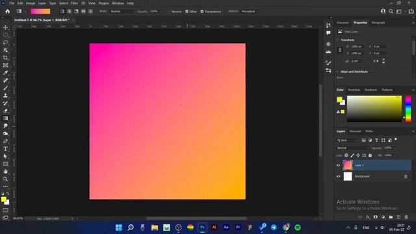
Task: Switch to the Character tab
Action: pyautogui.click(x=343, y=23)
